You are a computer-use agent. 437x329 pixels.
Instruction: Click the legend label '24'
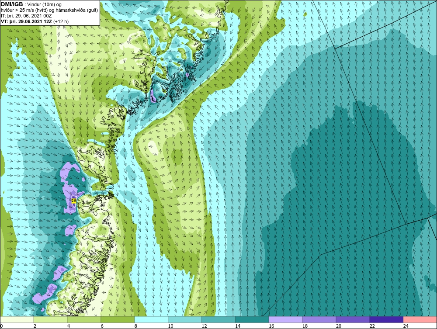406,326
